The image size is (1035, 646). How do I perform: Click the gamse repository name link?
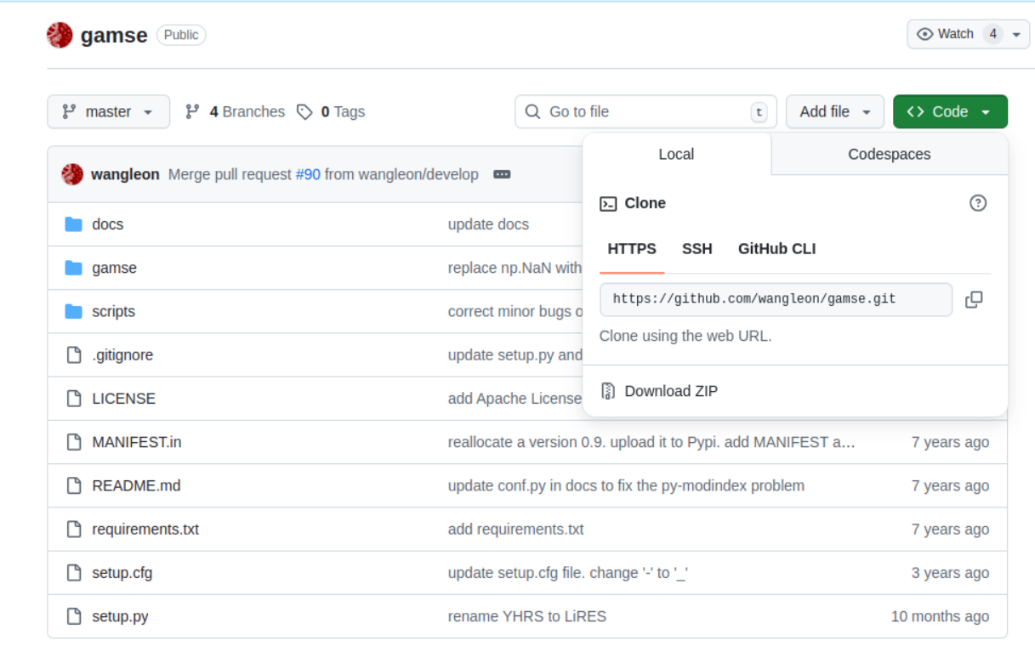click(x=114, y=35)
